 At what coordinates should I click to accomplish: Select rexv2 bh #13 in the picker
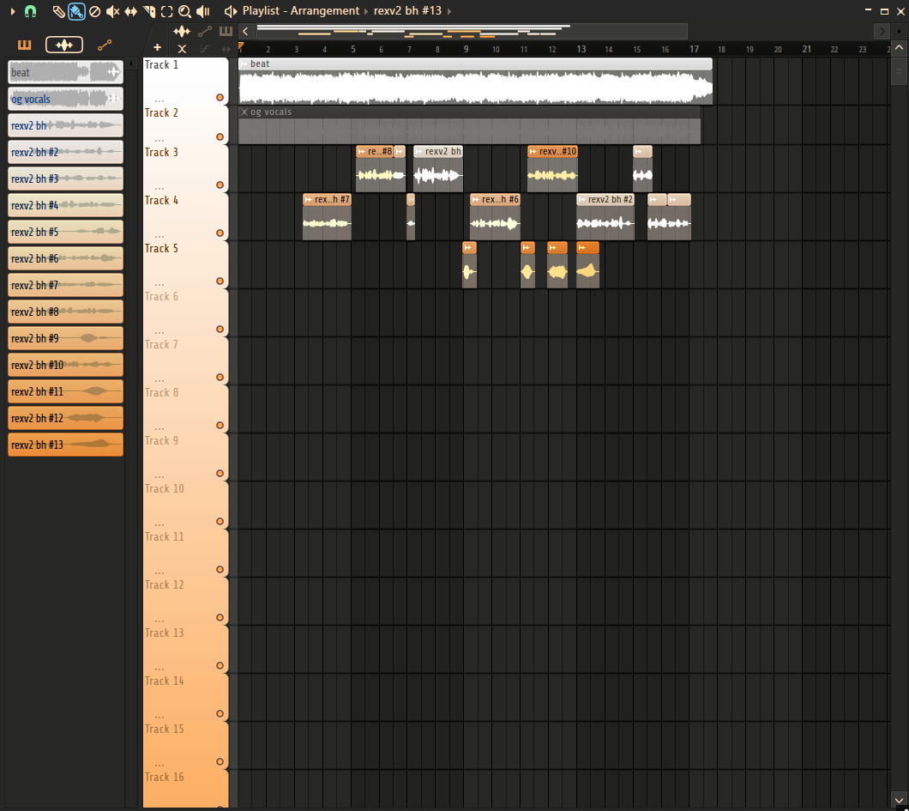pyautogui.click(x=65, y=445)
